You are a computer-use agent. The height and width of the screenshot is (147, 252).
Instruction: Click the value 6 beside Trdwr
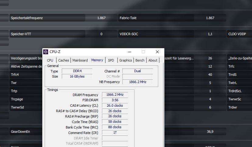tap(210, 107)
